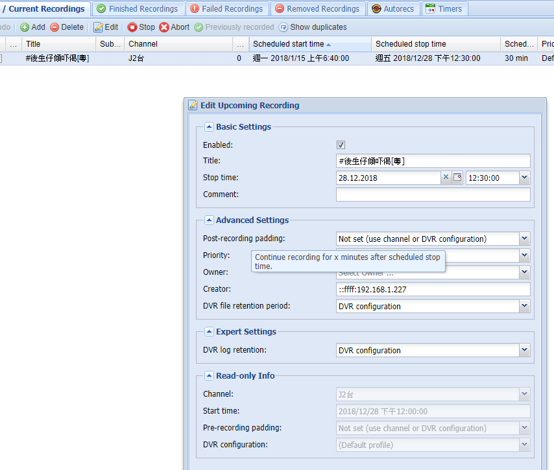Open the Removed Recordings tab

tap(318, 9)
